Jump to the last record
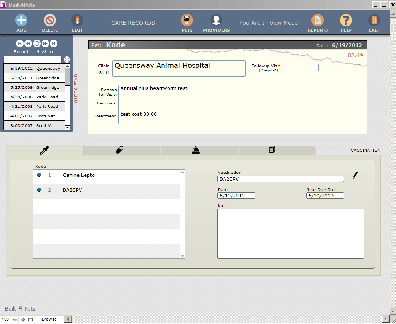Viewport: 396px width, 324px height. point(54,43)
